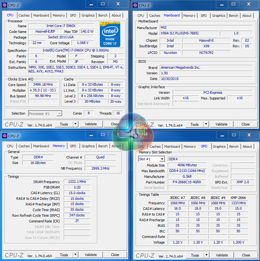Open Bench tab in Mainboard window
260x261 pixels.
233,16
